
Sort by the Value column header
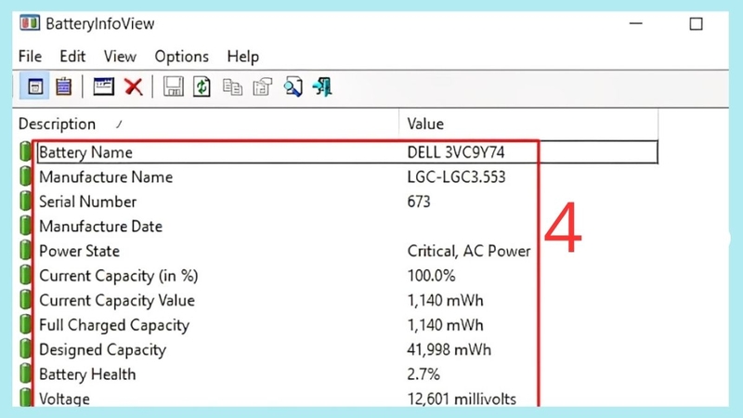coord(528,124)
